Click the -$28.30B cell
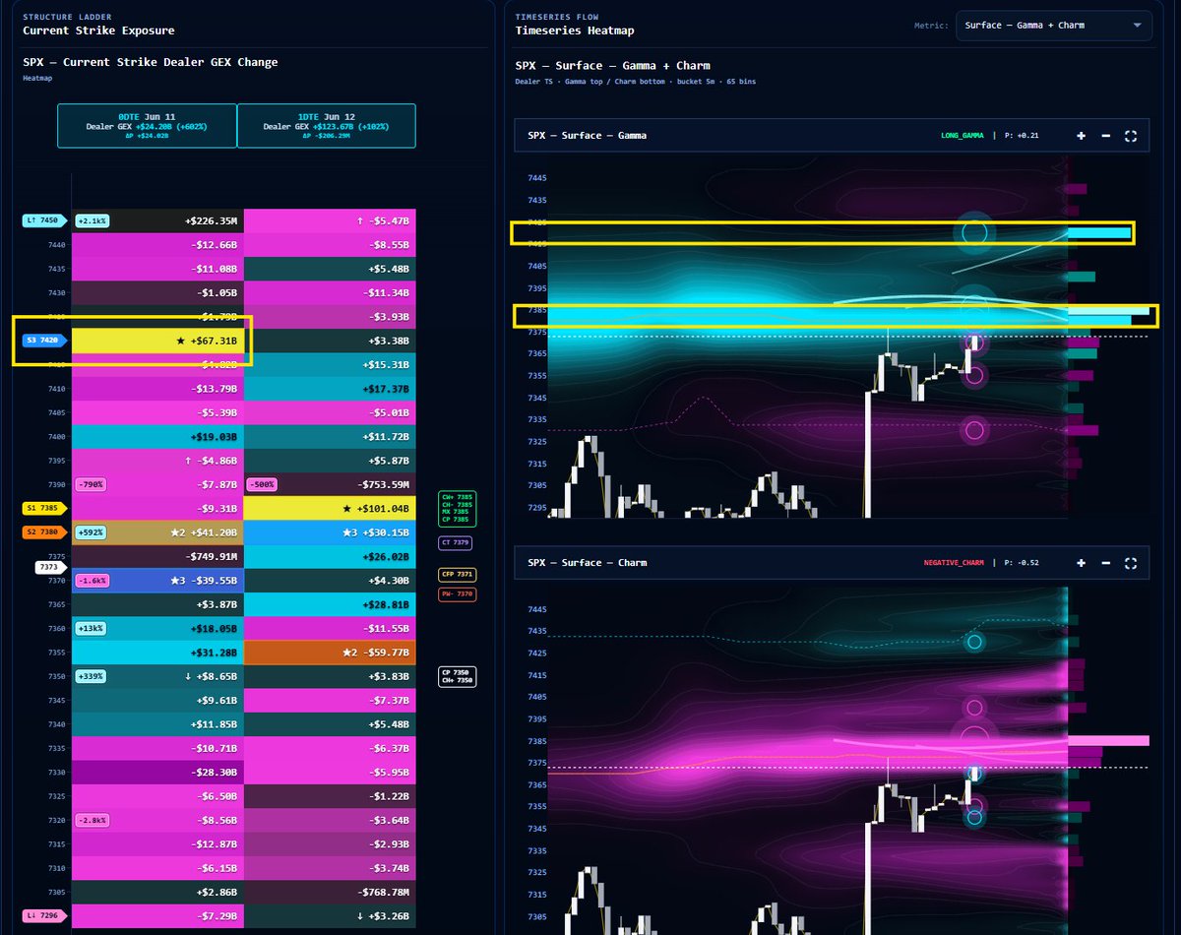The height and width of the screenshot is (935, 1181). [157, 773]
